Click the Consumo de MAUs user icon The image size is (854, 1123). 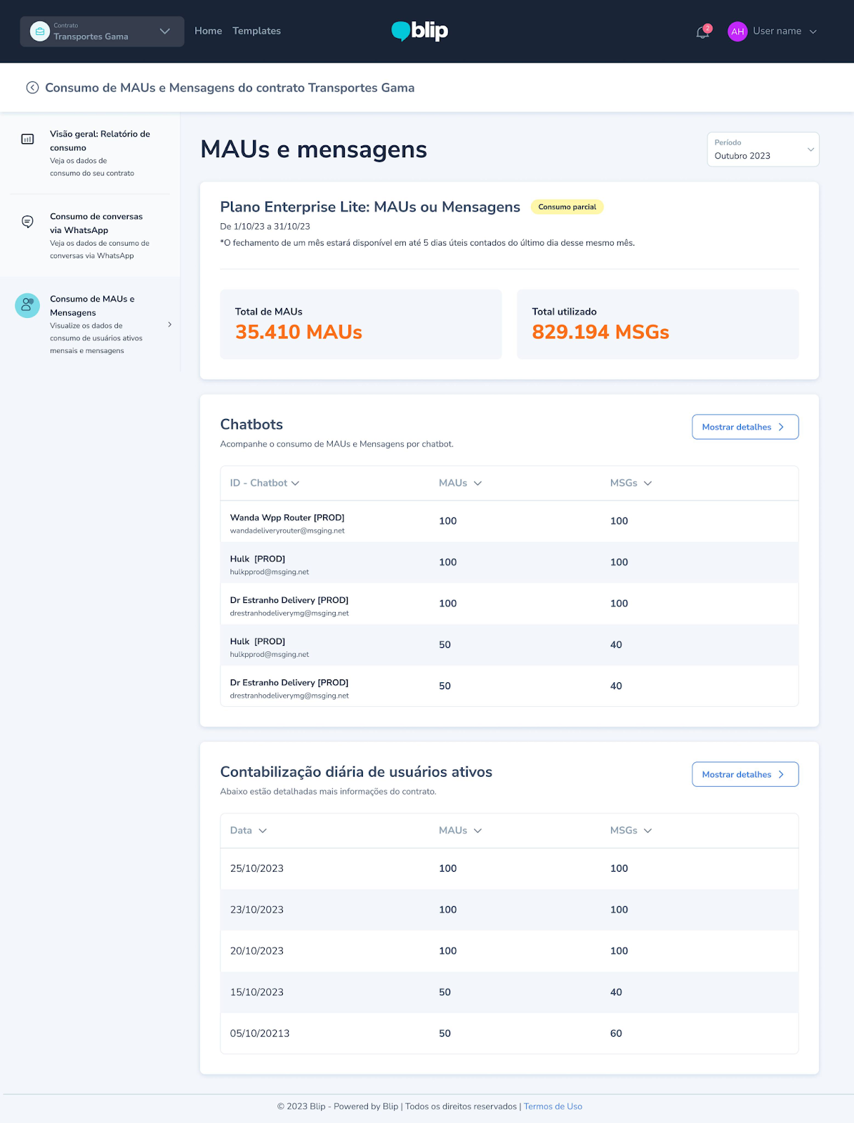(x=27, y=305)
